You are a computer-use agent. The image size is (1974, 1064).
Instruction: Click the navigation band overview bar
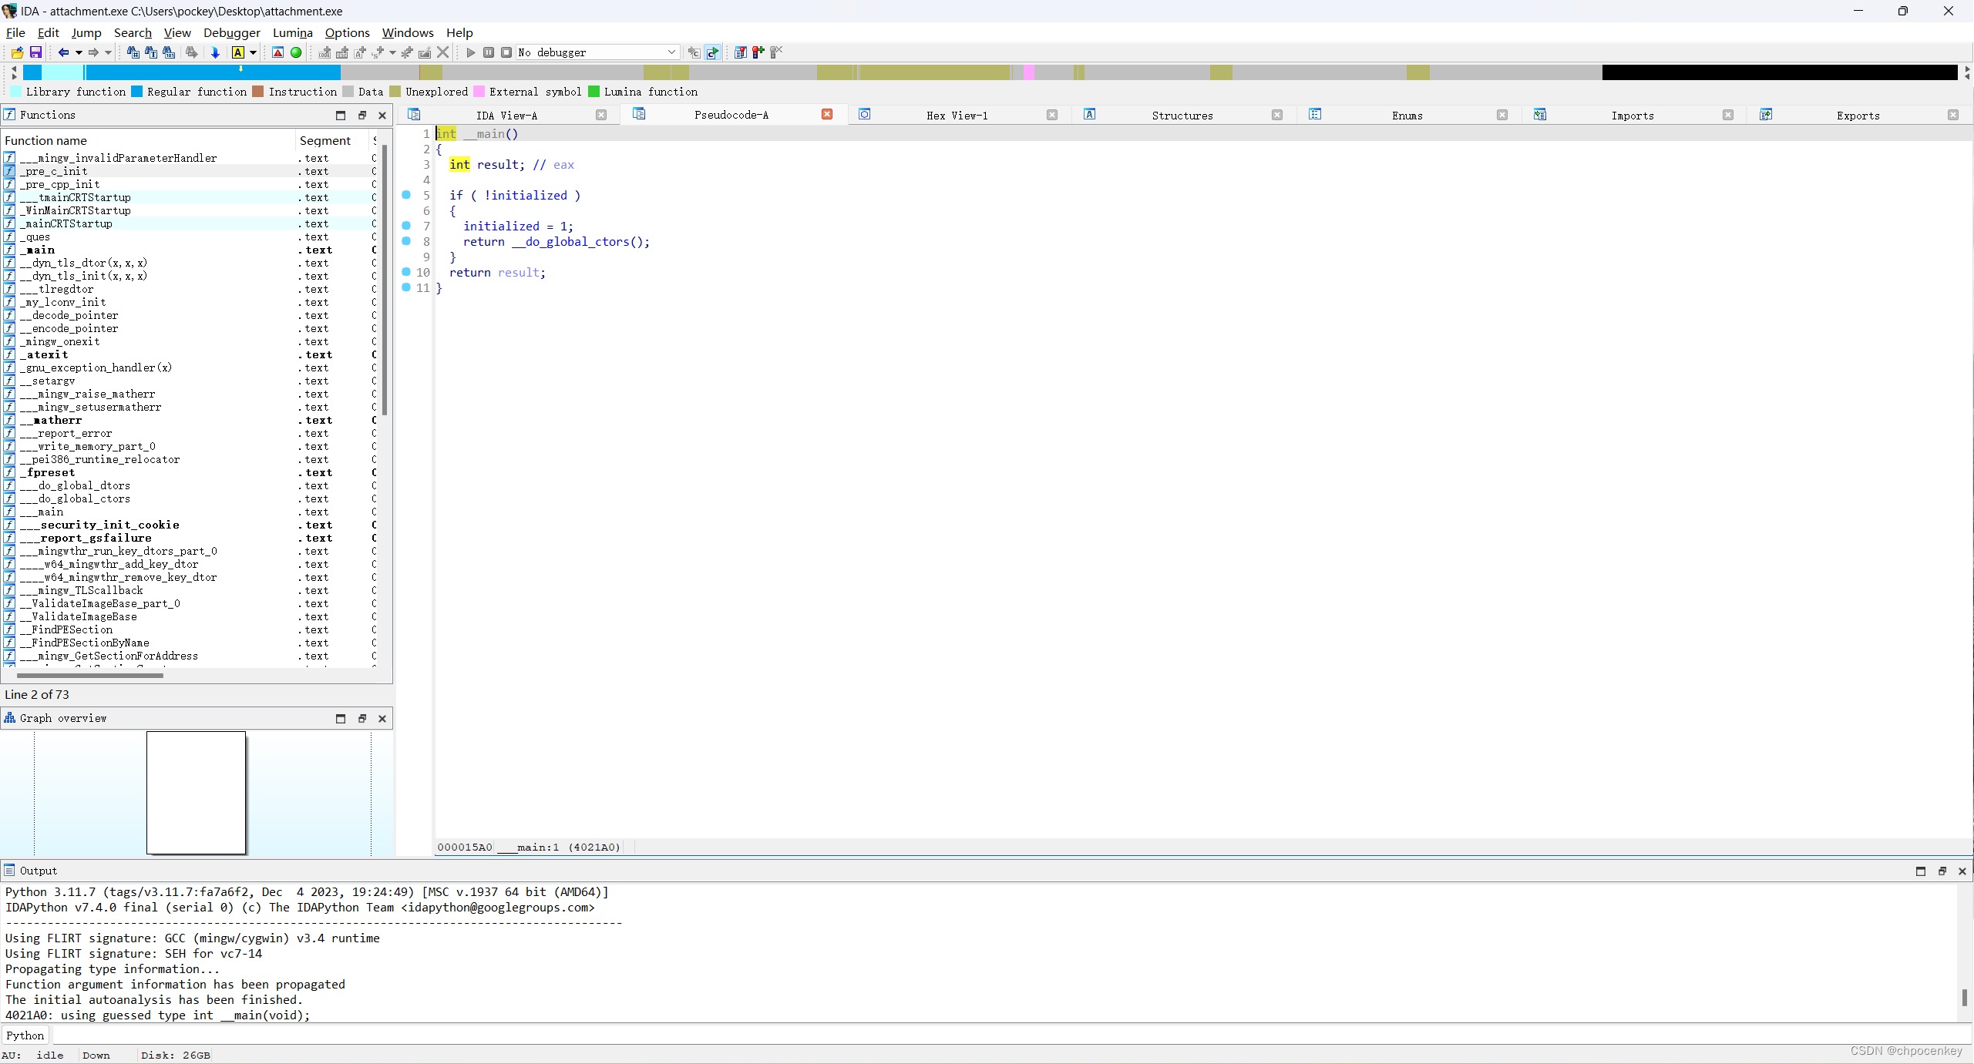pos(987,72)
